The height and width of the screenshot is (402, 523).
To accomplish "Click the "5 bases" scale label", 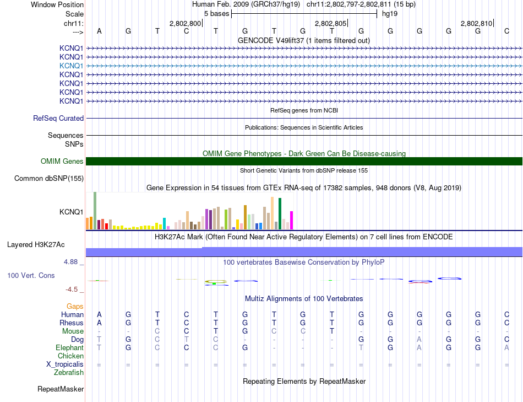I will click(x=217, y=14).
